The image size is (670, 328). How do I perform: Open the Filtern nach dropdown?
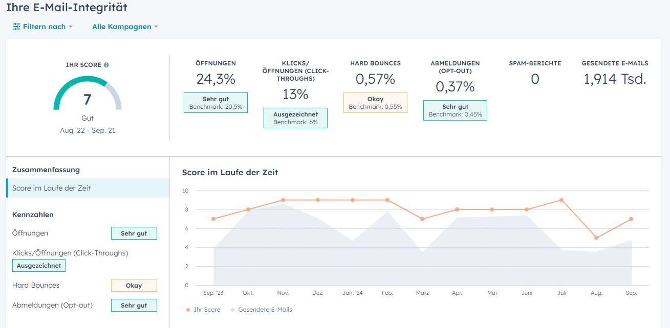pos(43,27)
